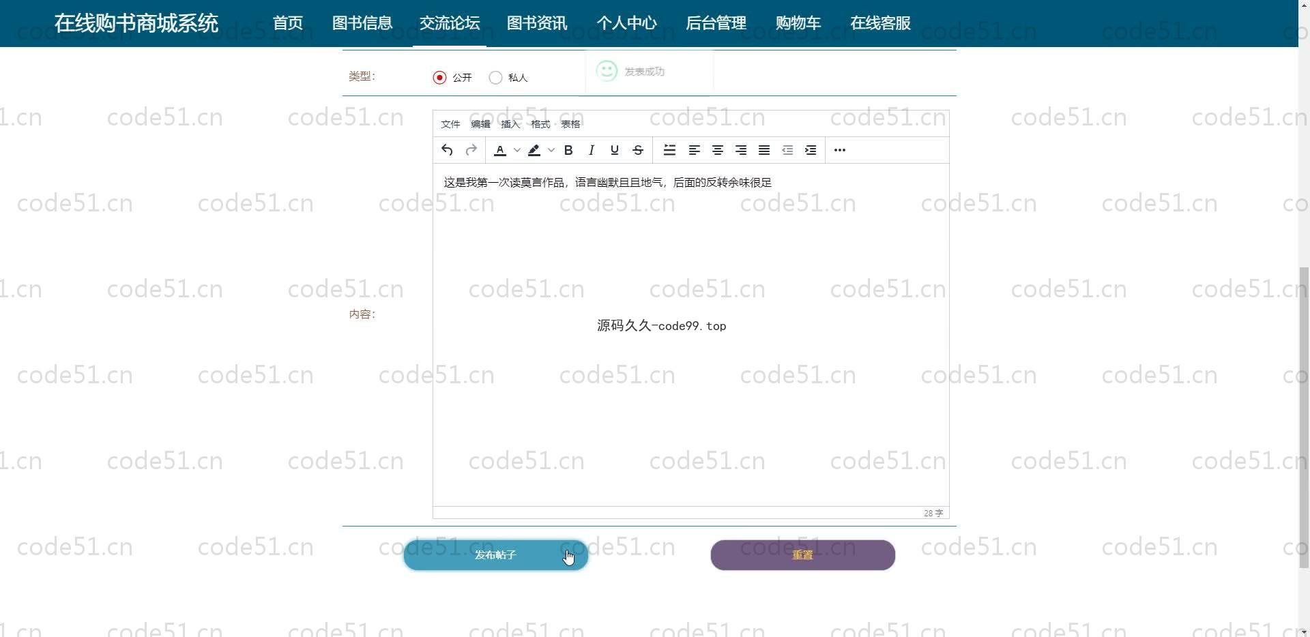Screen dimensions: 1310x637
Task: Click inside the post content editor
Action: click(691, 335)
